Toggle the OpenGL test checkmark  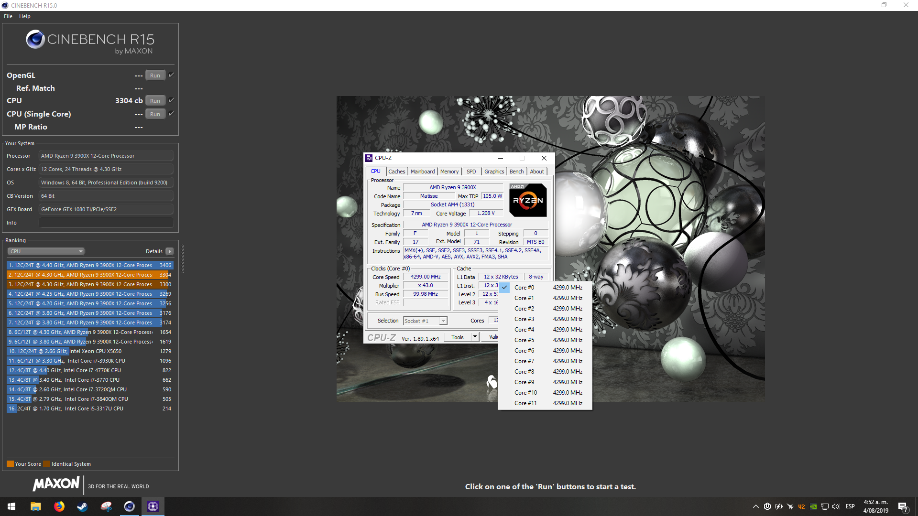coord(171,75)
